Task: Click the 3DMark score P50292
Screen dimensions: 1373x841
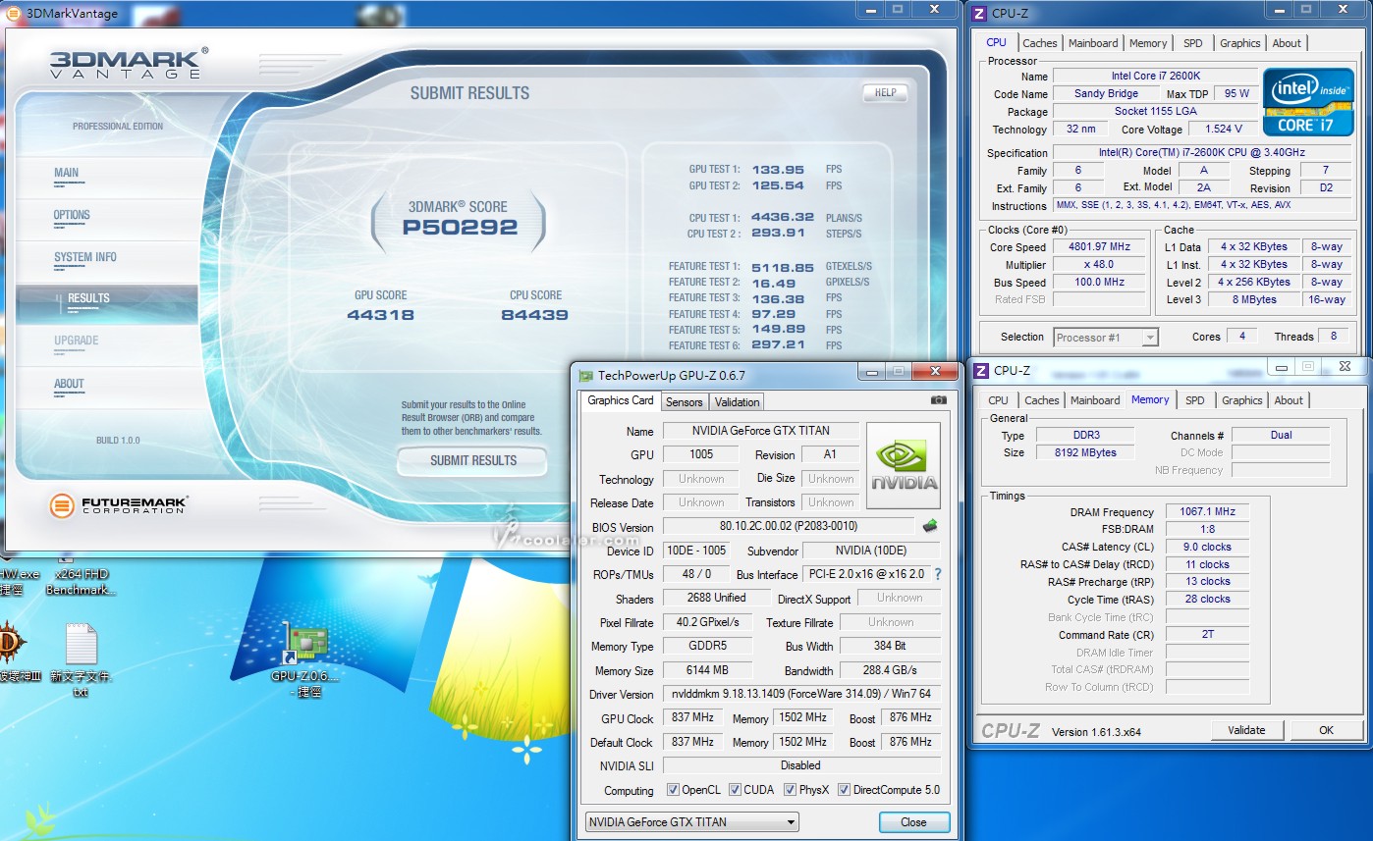Action: pos(460,228)
